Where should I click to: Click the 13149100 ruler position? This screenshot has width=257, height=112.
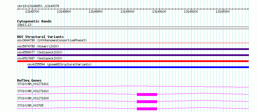point(159,11)
